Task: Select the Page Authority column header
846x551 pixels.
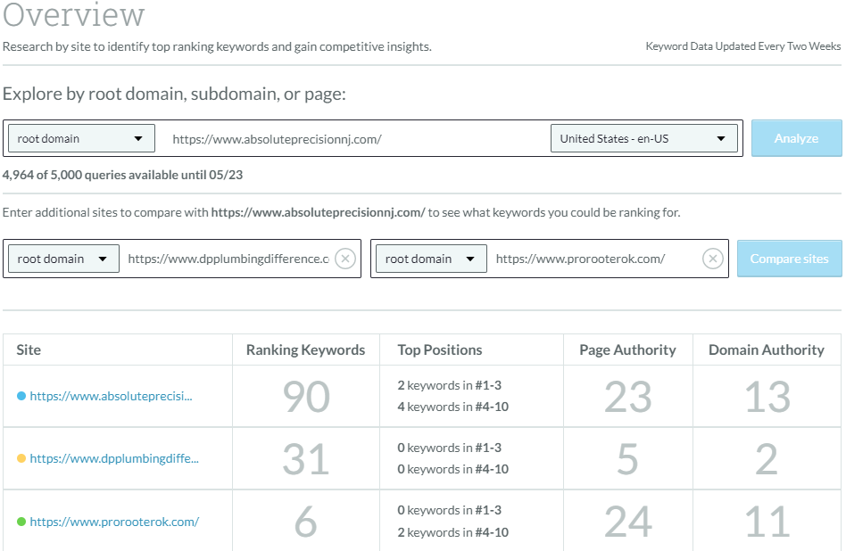Action: 627,350
